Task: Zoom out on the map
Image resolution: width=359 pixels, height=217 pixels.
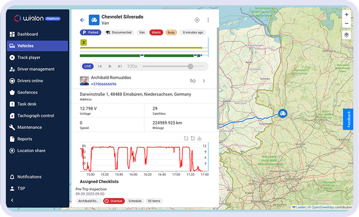Action: click(x=346, y=23)
